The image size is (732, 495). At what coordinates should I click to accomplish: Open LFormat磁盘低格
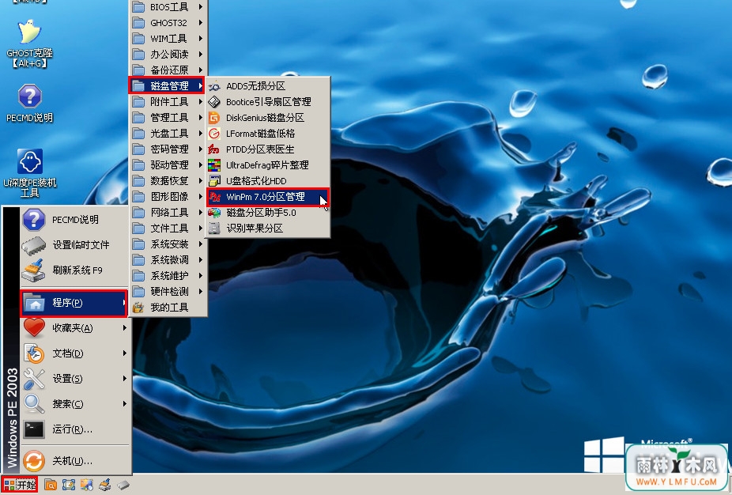(x=268, y=134)
